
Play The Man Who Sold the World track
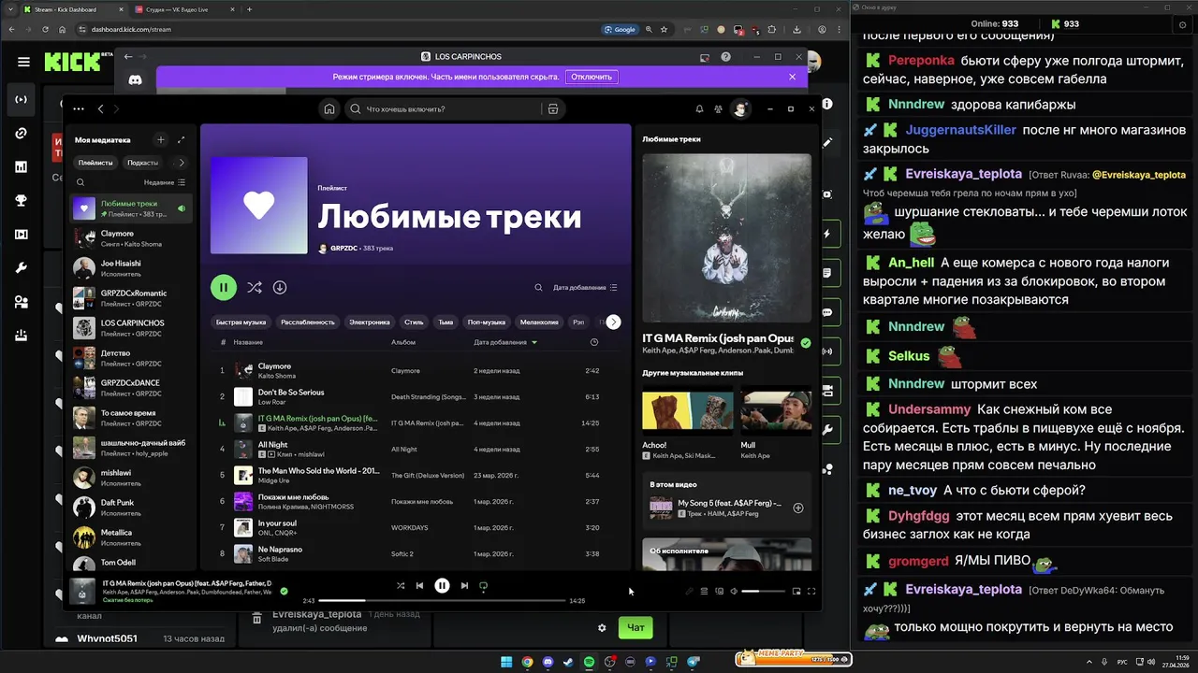415,475
